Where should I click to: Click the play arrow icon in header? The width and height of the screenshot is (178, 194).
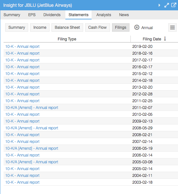[x=160, y=5]
